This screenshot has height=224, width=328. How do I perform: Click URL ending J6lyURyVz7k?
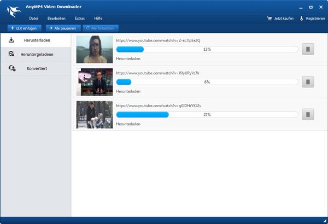(157, 73)
